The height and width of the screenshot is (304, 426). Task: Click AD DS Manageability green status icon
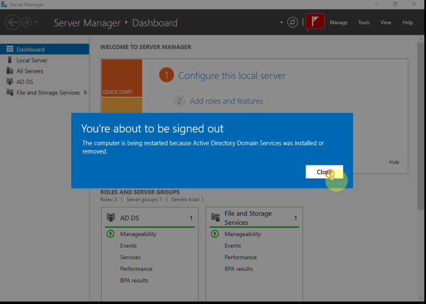click(x=111, y=234)
